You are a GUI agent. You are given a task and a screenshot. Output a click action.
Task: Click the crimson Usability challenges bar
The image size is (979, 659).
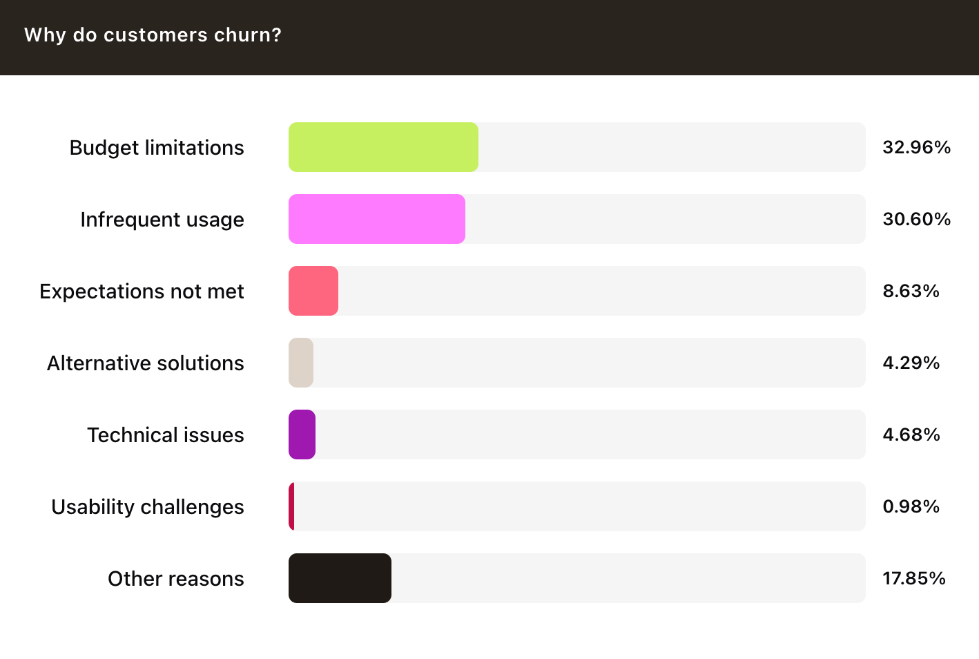tap(292, 506)
